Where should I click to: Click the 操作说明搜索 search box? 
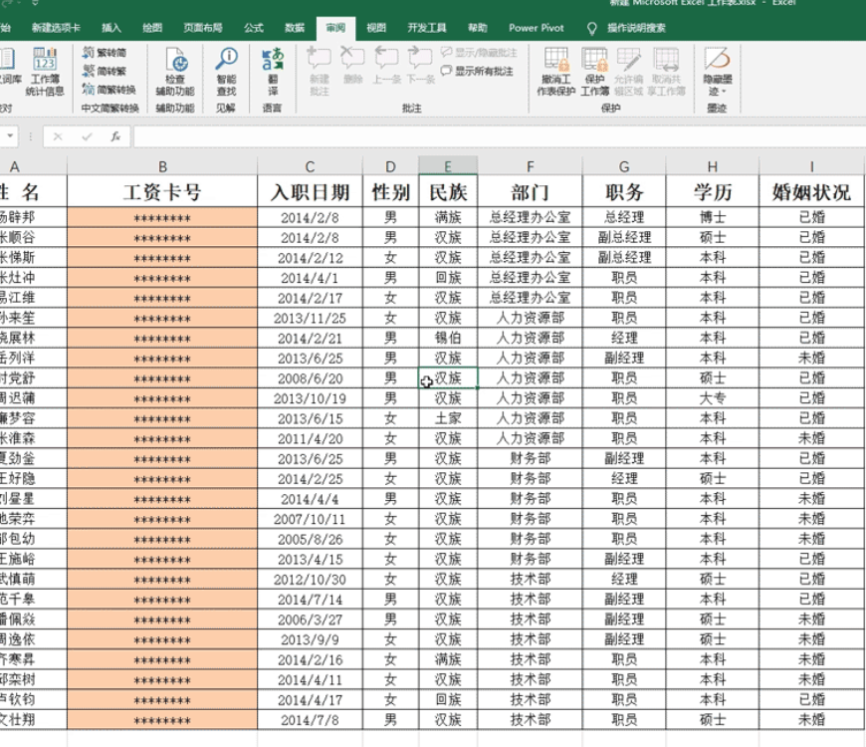tap(636, 28)
